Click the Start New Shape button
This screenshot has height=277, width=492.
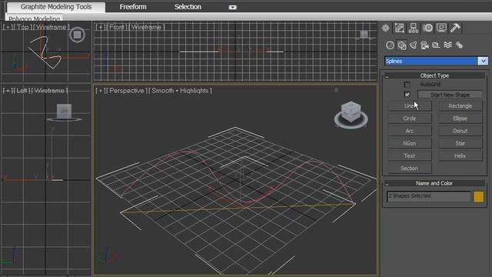450,95
